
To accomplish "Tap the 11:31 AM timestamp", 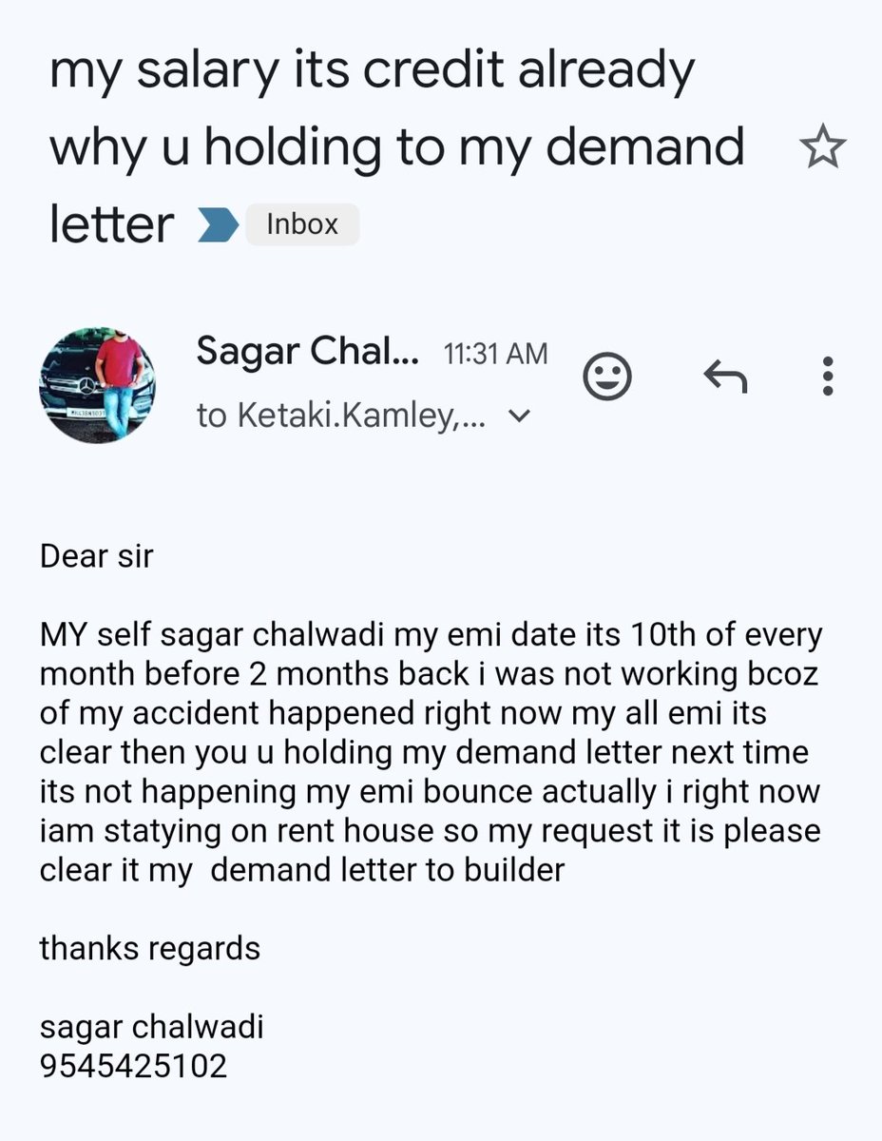I will (495, 354).
